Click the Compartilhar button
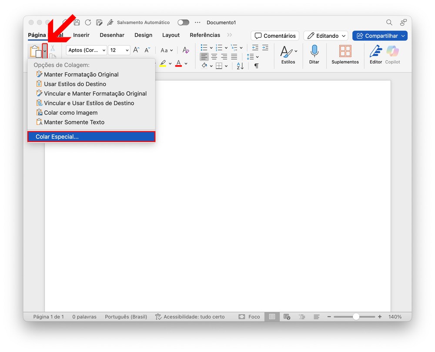This screenshot has height=352, width=435. (x=379, y=36)
